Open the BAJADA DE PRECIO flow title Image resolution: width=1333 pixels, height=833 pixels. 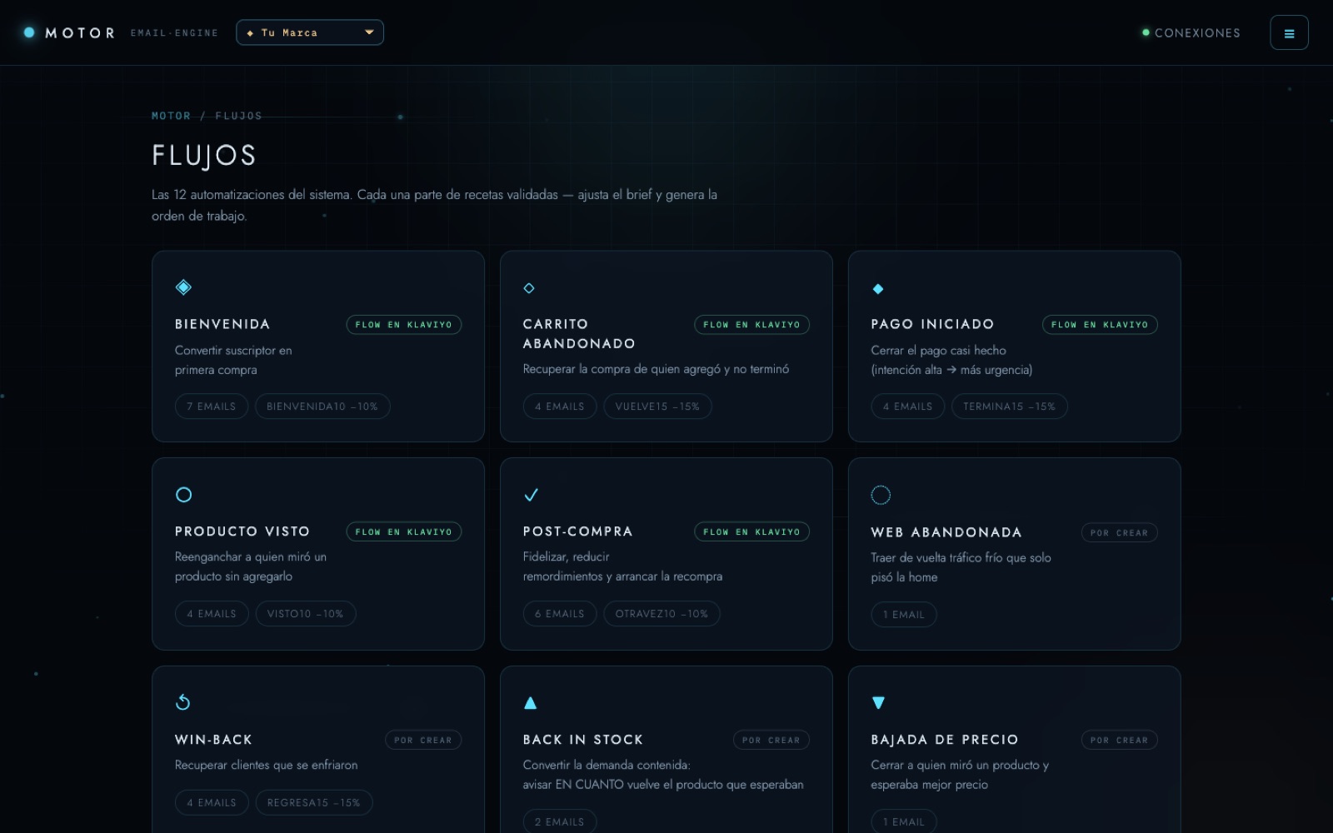pyautogui.click(x=945, y=740)
